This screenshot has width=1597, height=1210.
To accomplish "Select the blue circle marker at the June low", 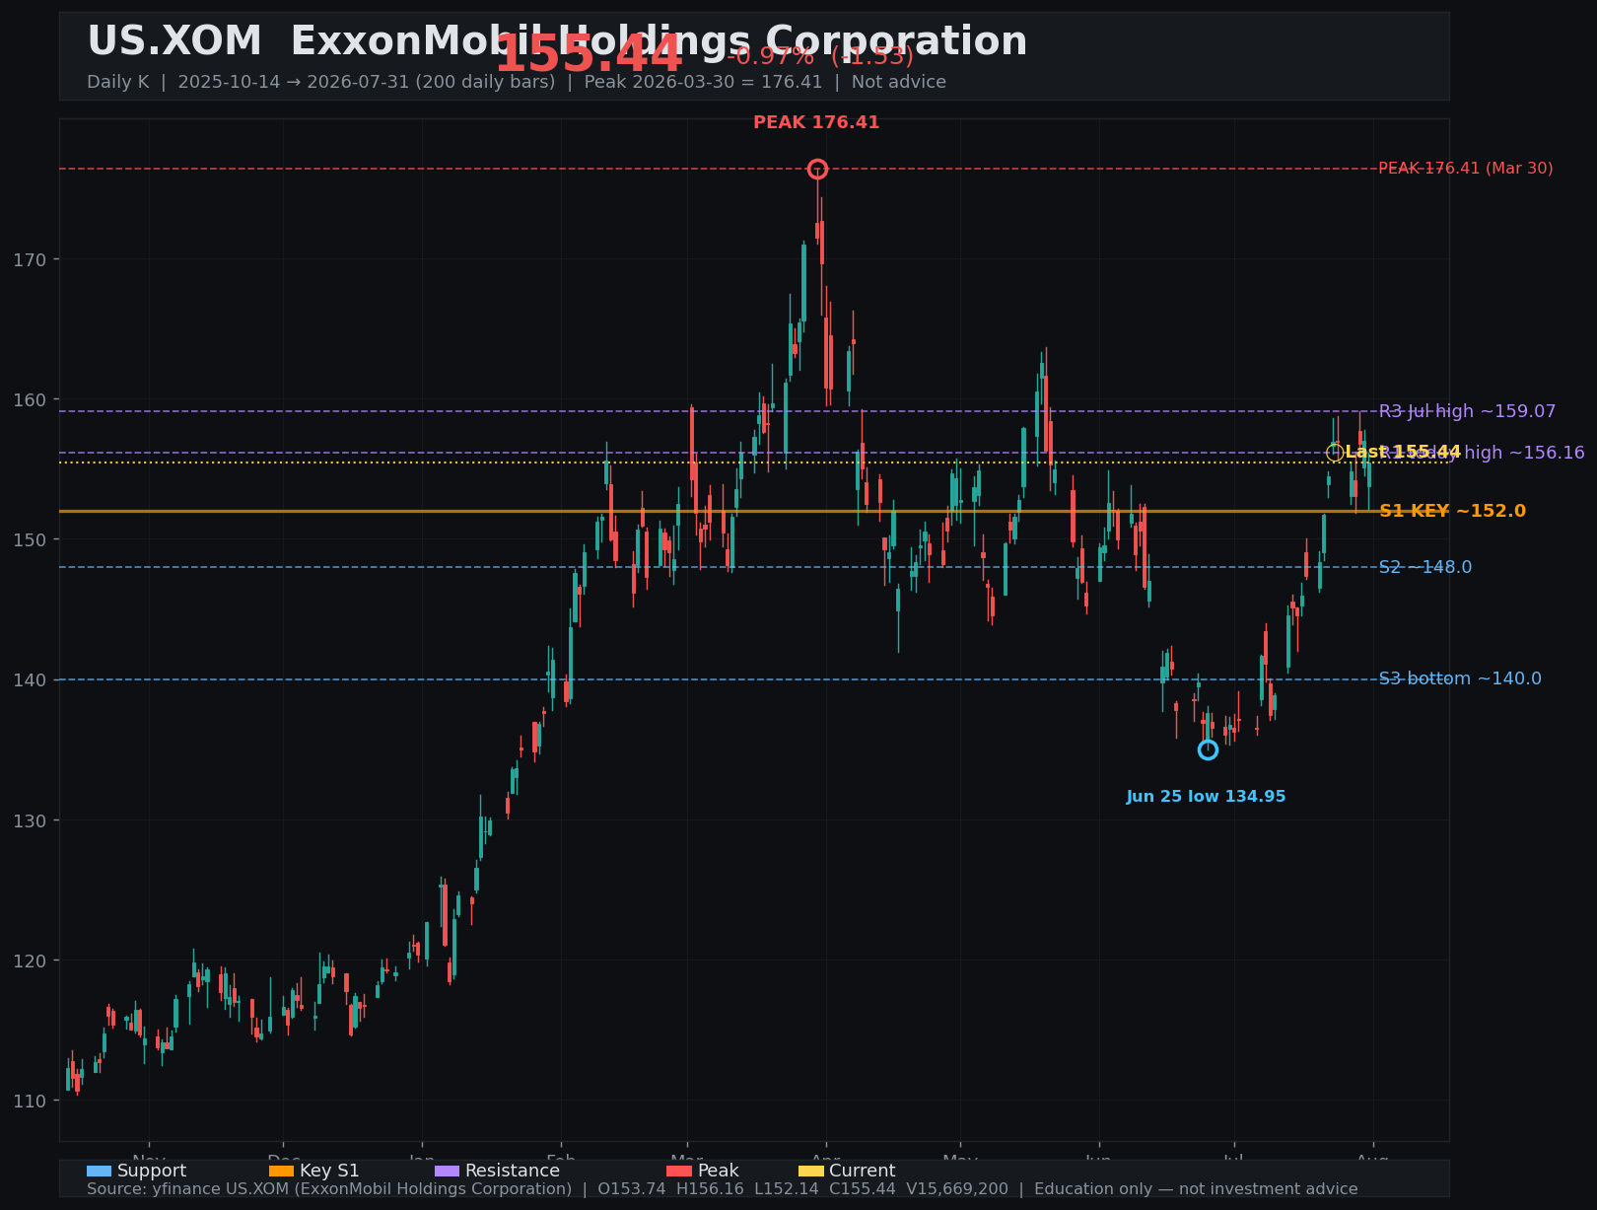I will (1208, 750).
